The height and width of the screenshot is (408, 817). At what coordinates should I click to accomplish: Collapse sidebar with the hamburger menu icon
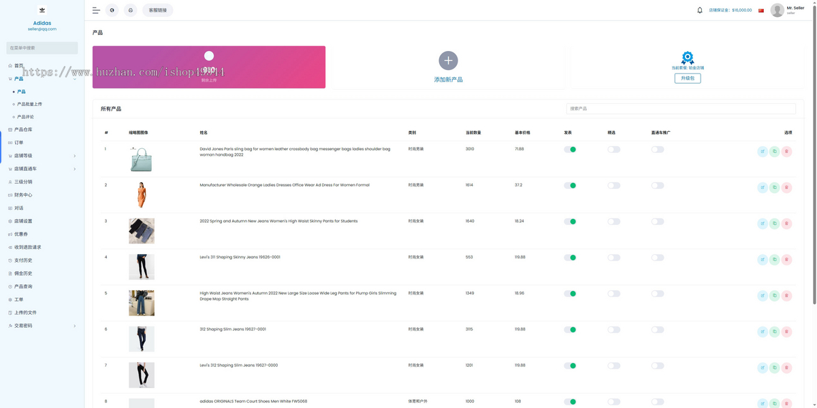click(x=96, y=10)
